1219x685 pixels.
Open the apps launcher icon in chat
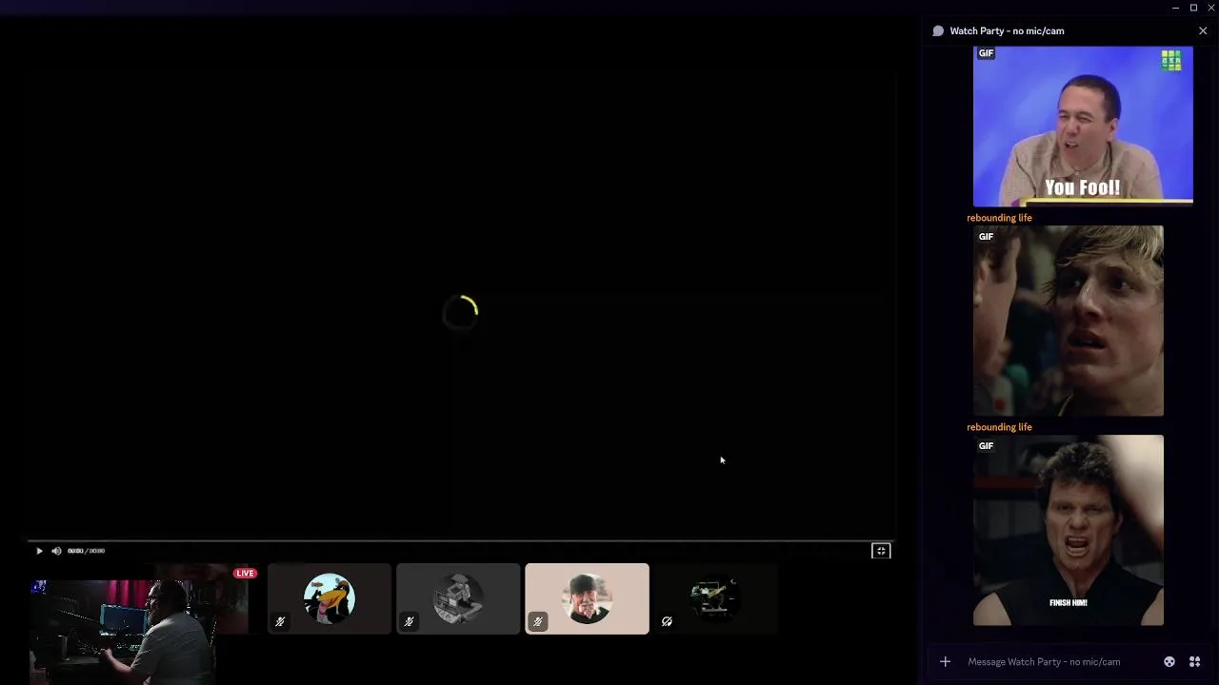coord(1194,661)
